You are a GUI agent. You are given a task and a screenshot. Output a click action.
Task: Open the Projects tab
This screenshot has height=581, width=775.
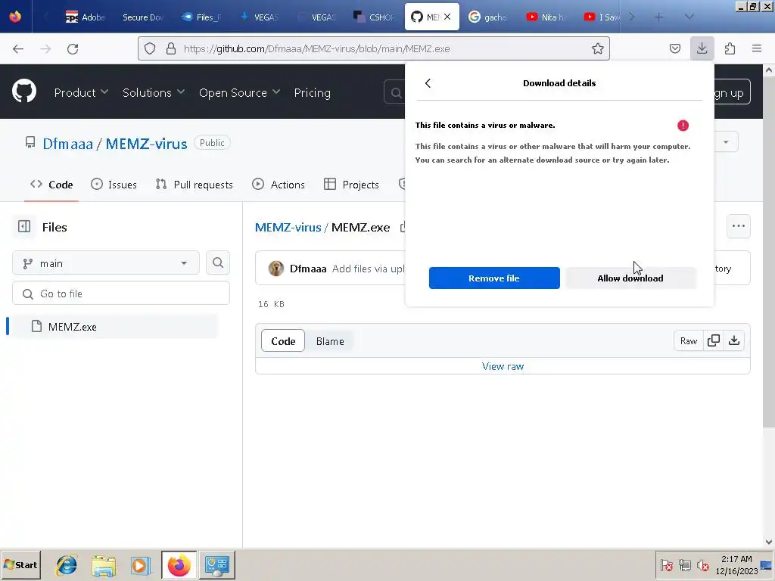coord(351,185)
